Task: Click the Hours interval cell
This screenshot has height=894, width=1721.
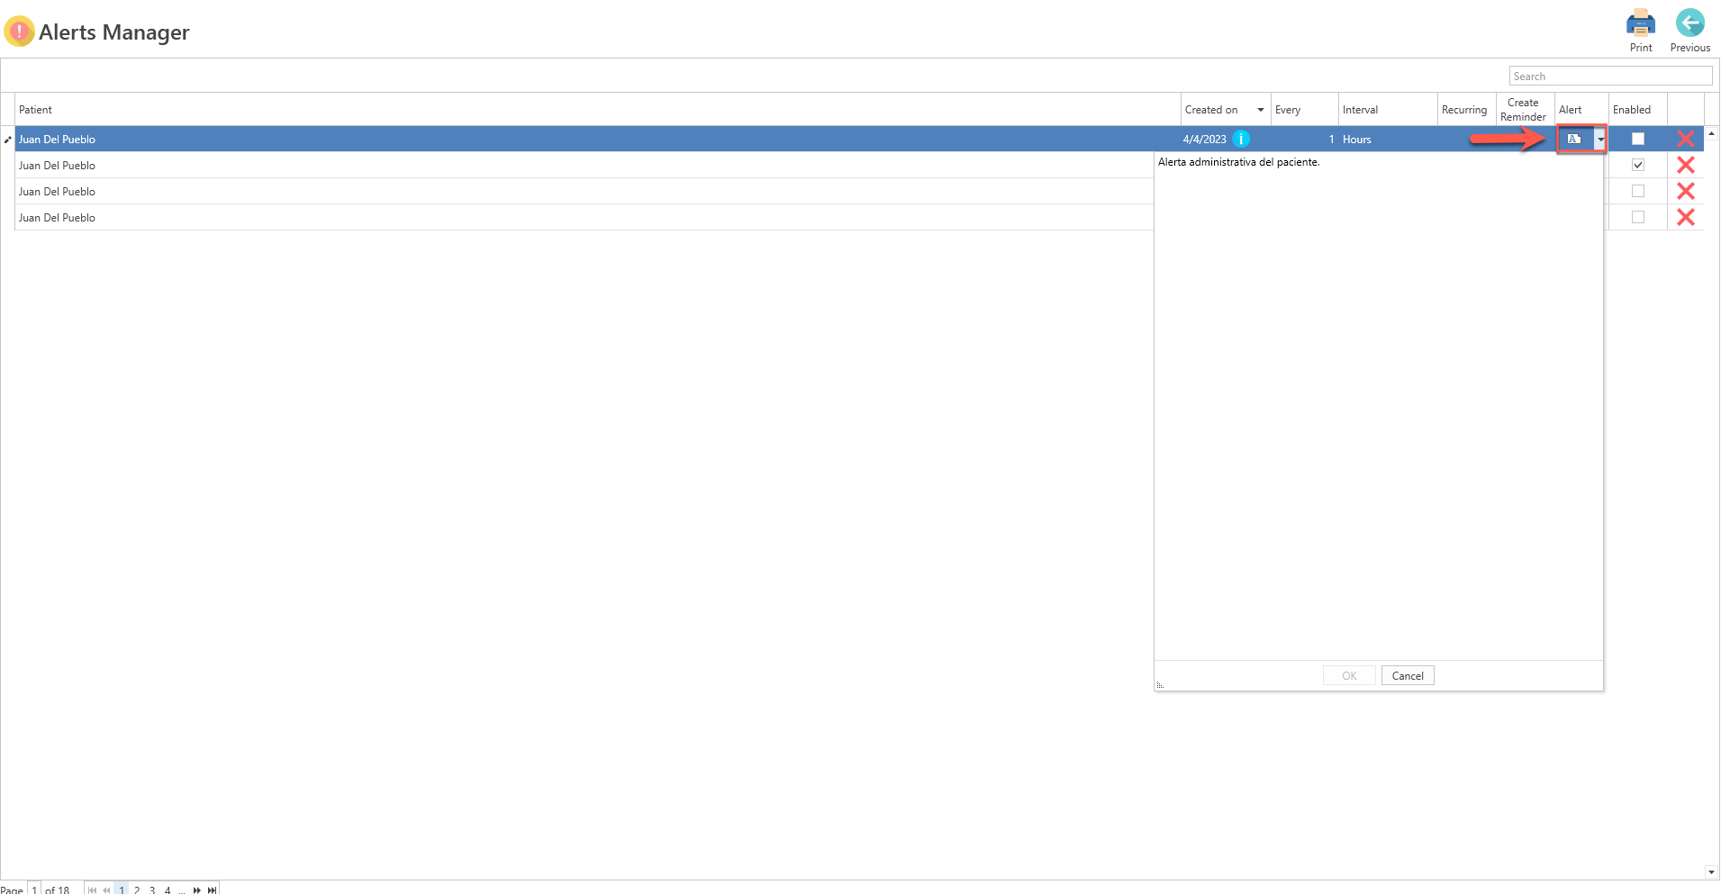Action: (x=1388, y=140)
